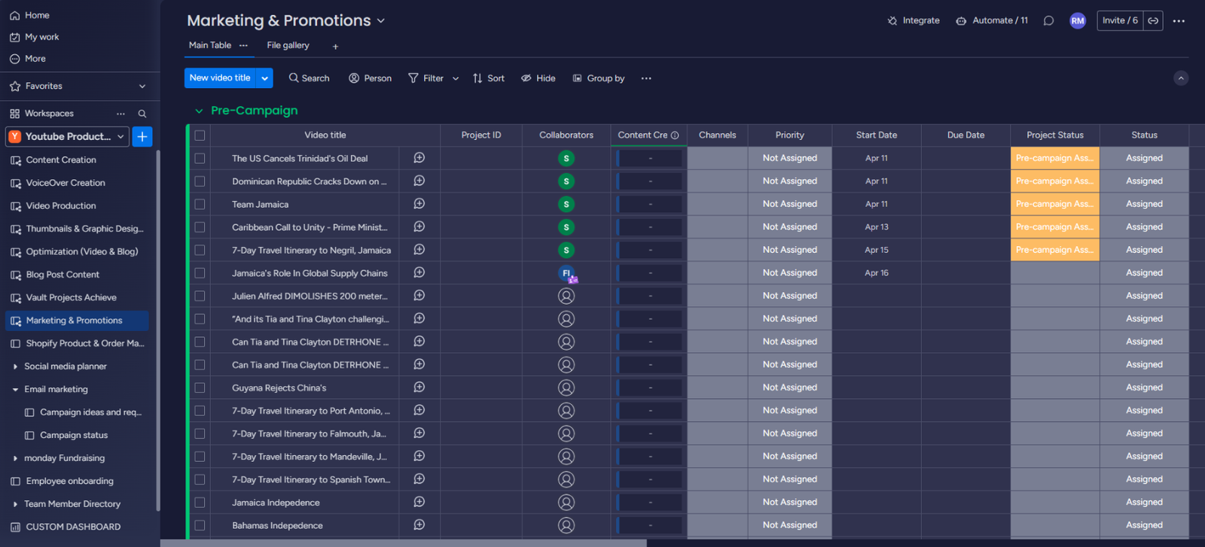Open board discussion chat bubble icon

coord(1048,21)
